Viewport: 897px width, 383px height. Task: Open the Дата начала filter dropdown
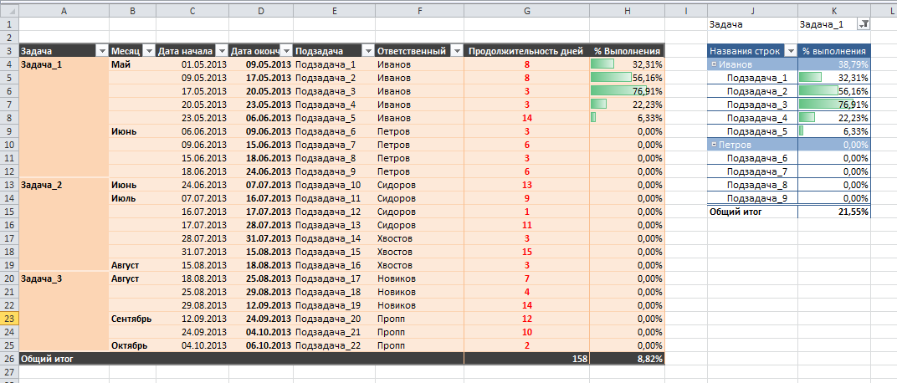coord(222,51)
